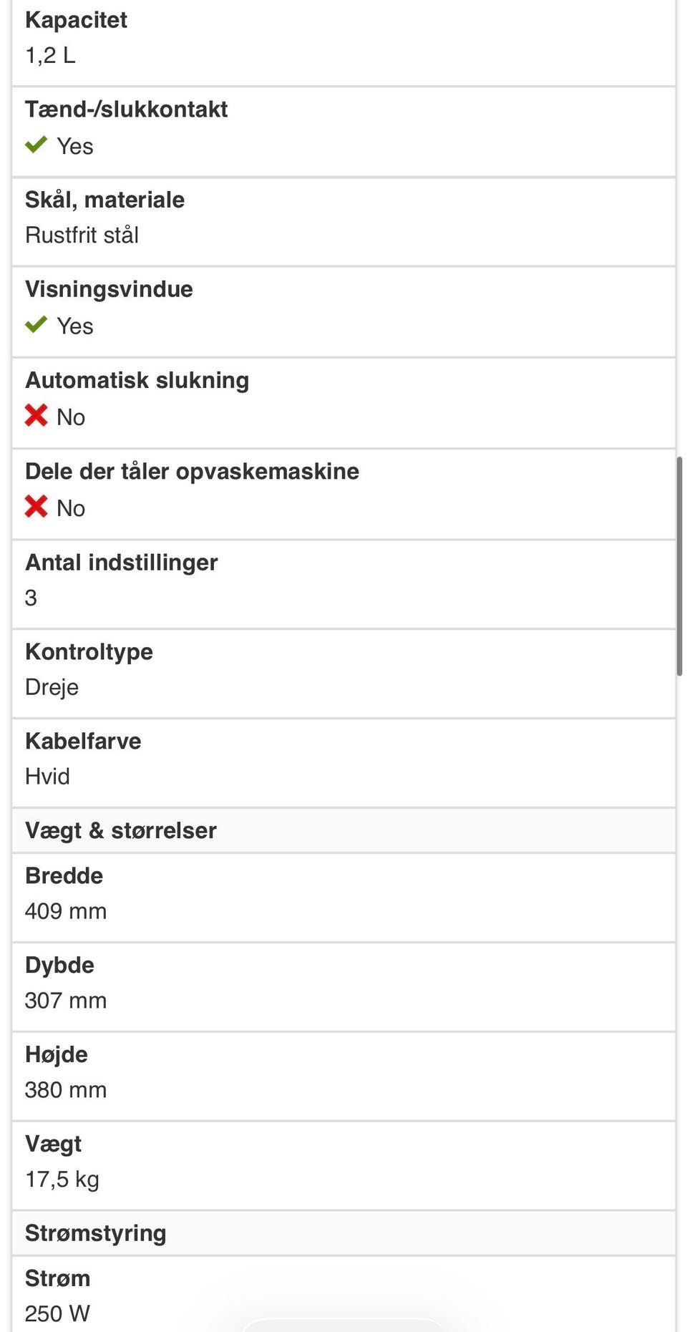Tap the Dybde label
This screenshot has height=1332, width=687.
coord(60,966)
